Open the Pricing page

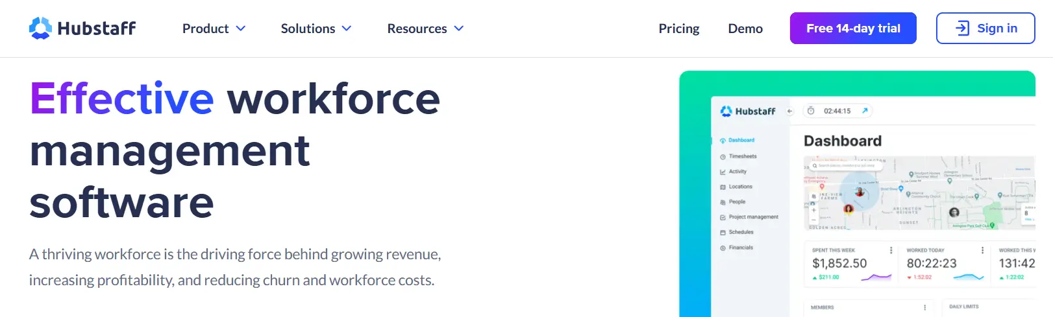coord(679,29)
